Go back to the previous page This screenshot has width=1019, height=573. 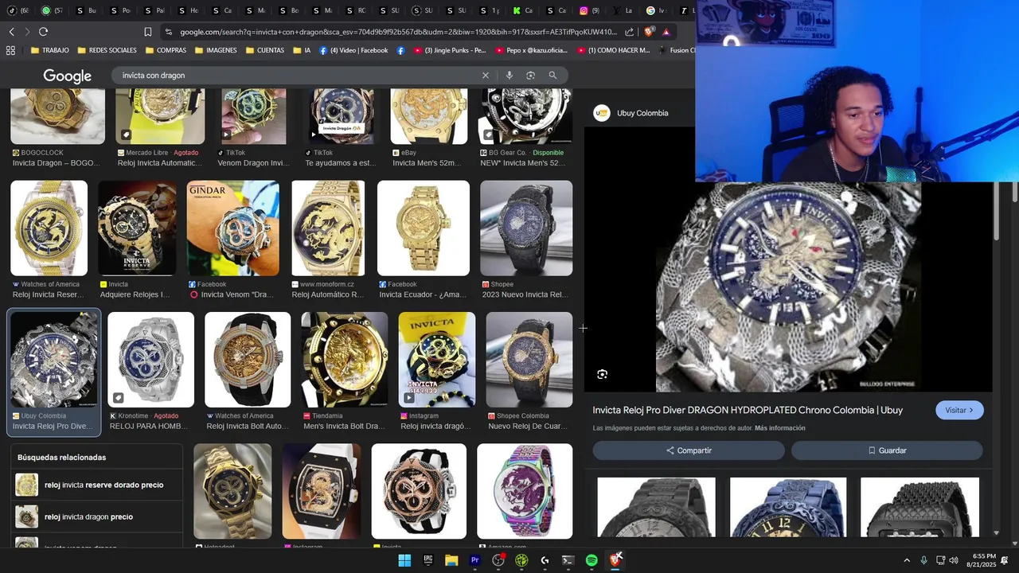[11, 32]
